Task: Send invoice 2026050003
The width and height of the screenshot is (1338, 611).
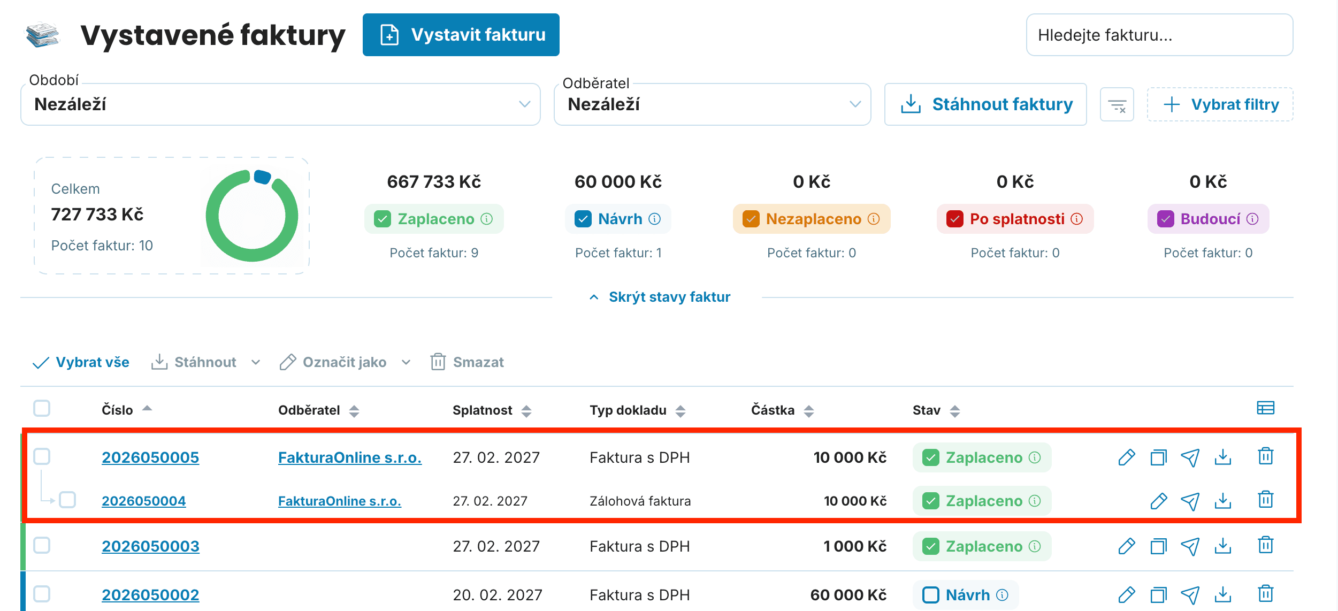Action: (x=1190, y=547)
